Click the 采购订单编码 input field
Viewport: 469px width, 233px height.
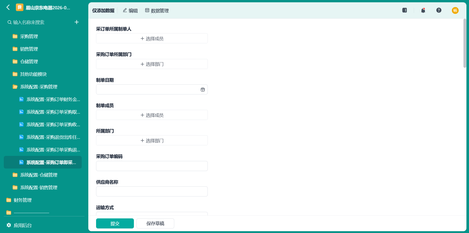pyautogui.click(x=152, y=166)
